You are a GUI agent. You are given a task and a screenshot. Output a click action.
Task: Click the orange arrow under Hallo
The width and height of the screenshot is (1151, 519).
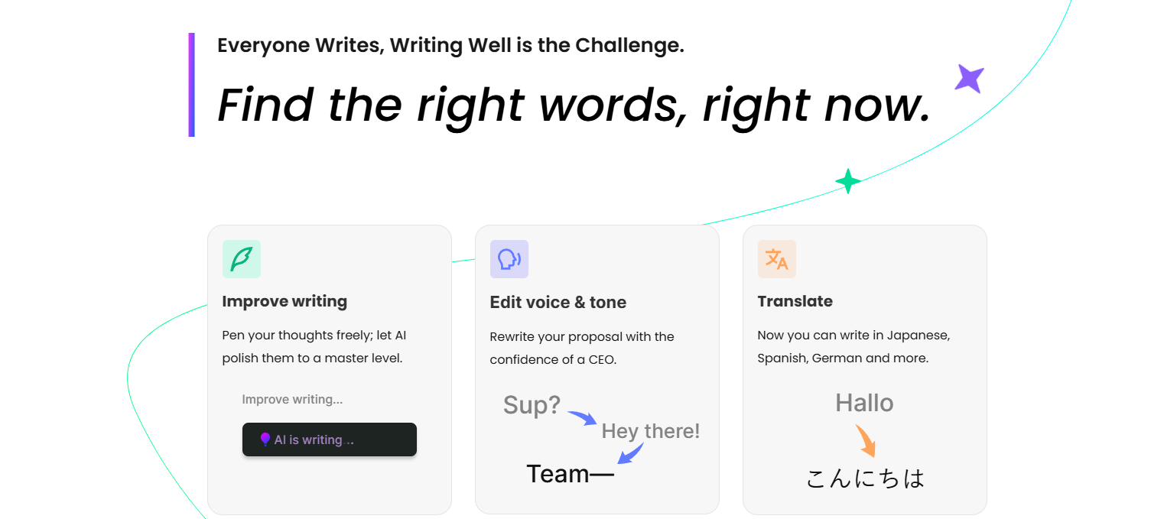865,441
